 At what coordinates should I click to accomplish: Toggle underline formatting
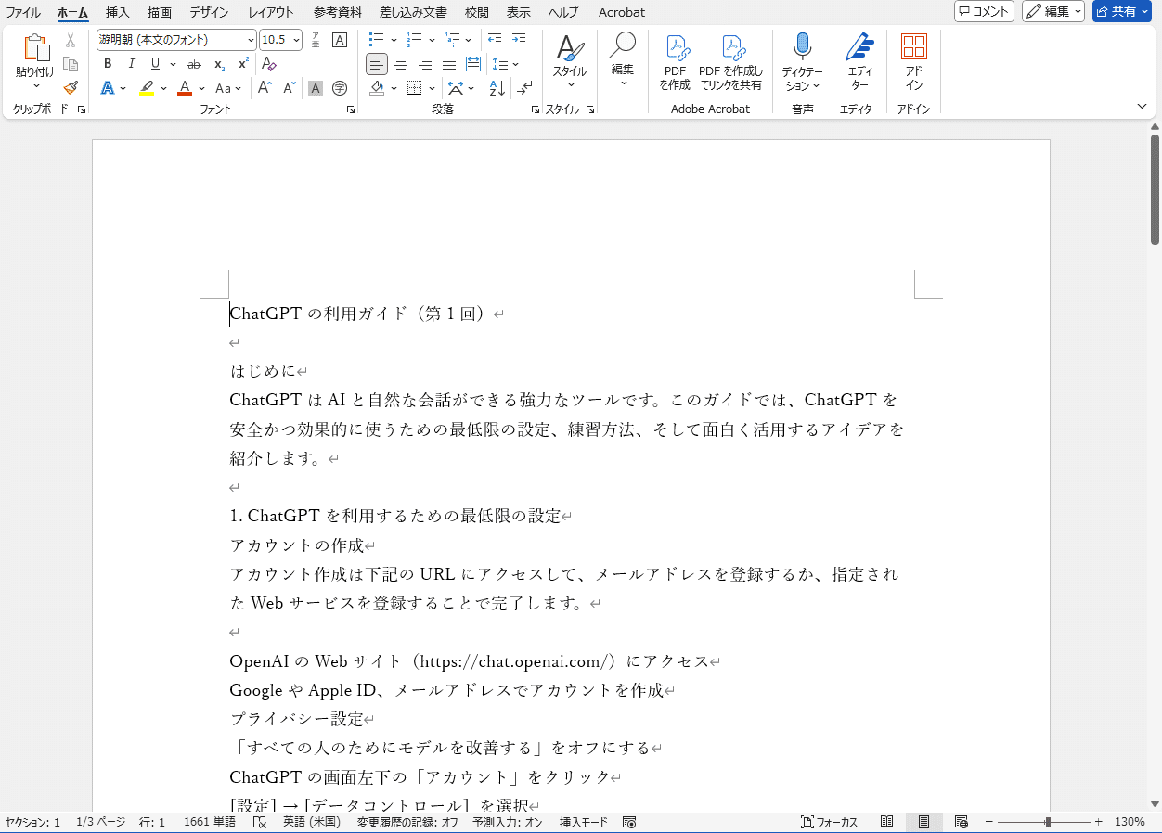(155, 64)
